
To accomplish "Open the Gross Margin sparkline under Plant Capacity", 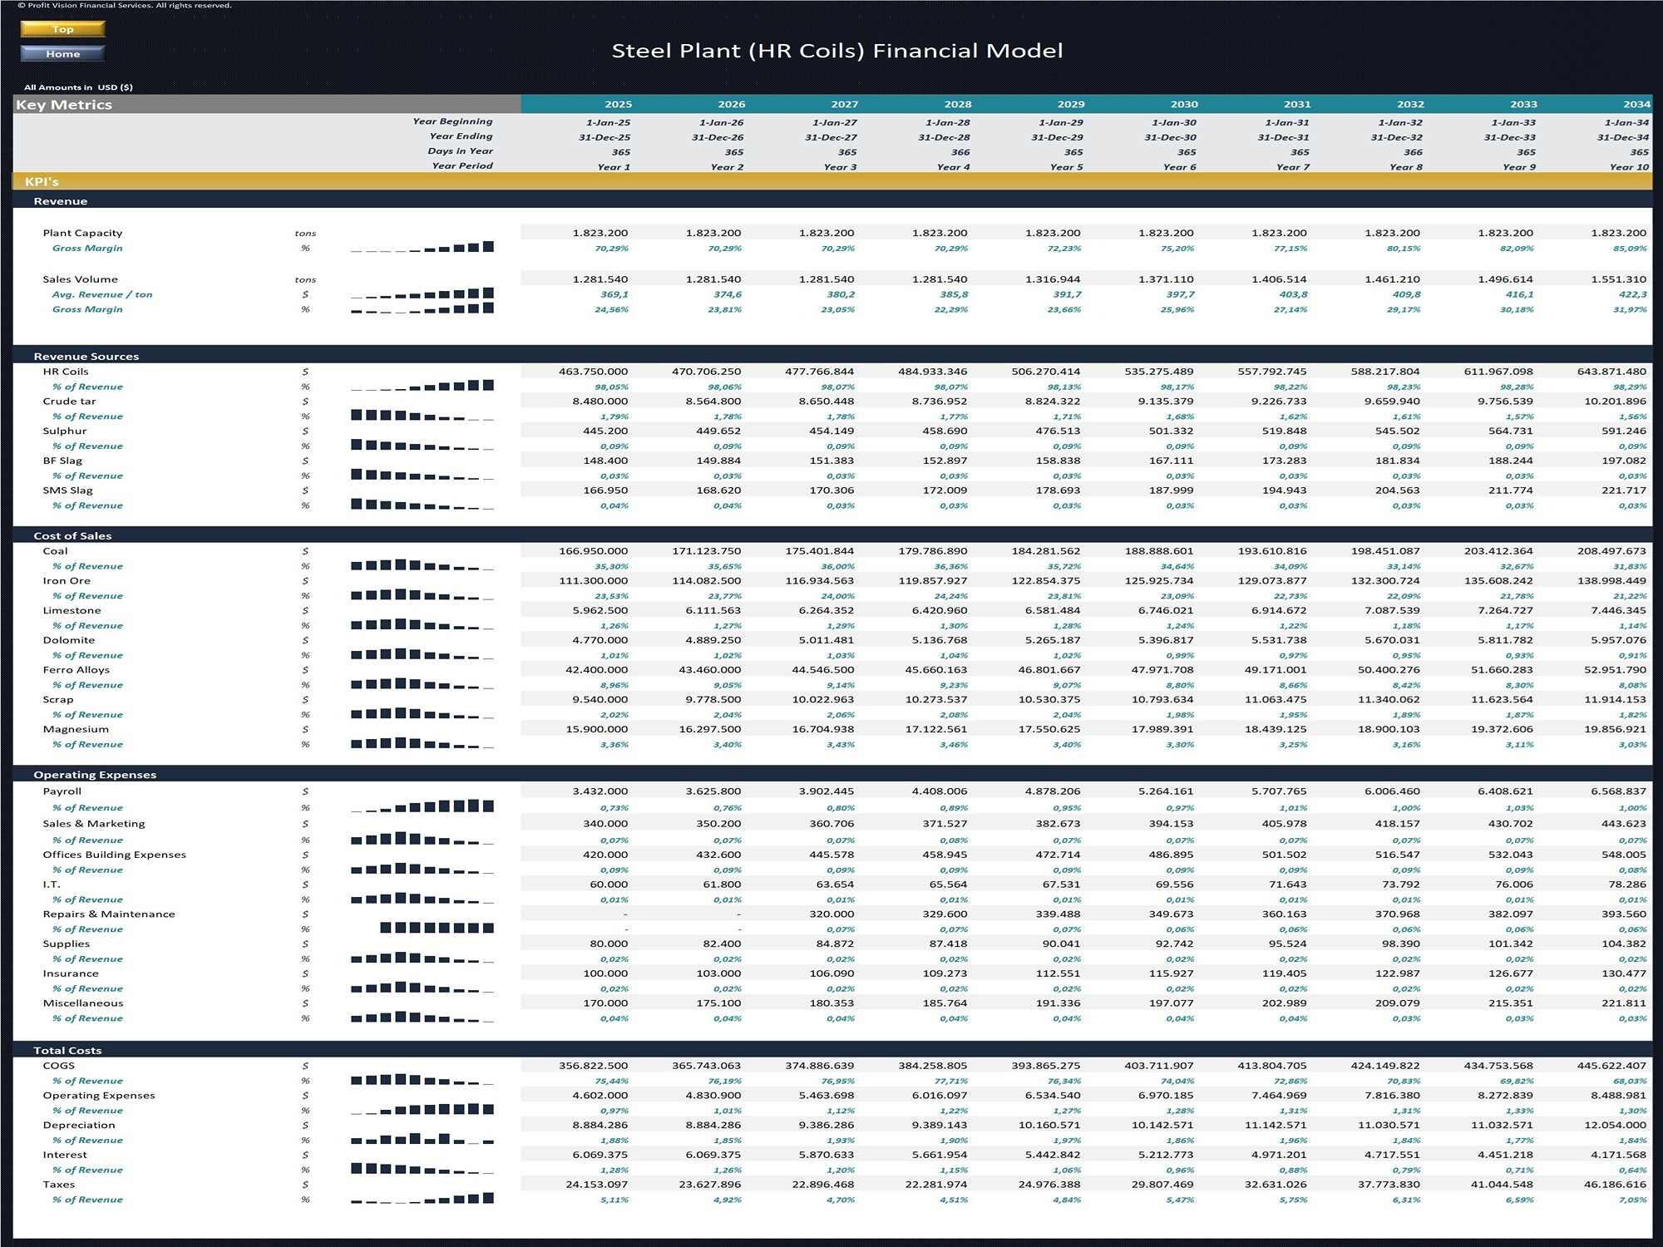I will click(x=422, y=248).
